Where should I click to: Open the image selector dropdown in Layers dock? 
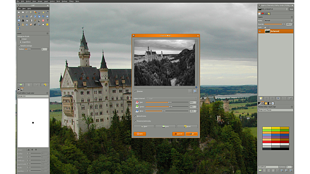273,9
